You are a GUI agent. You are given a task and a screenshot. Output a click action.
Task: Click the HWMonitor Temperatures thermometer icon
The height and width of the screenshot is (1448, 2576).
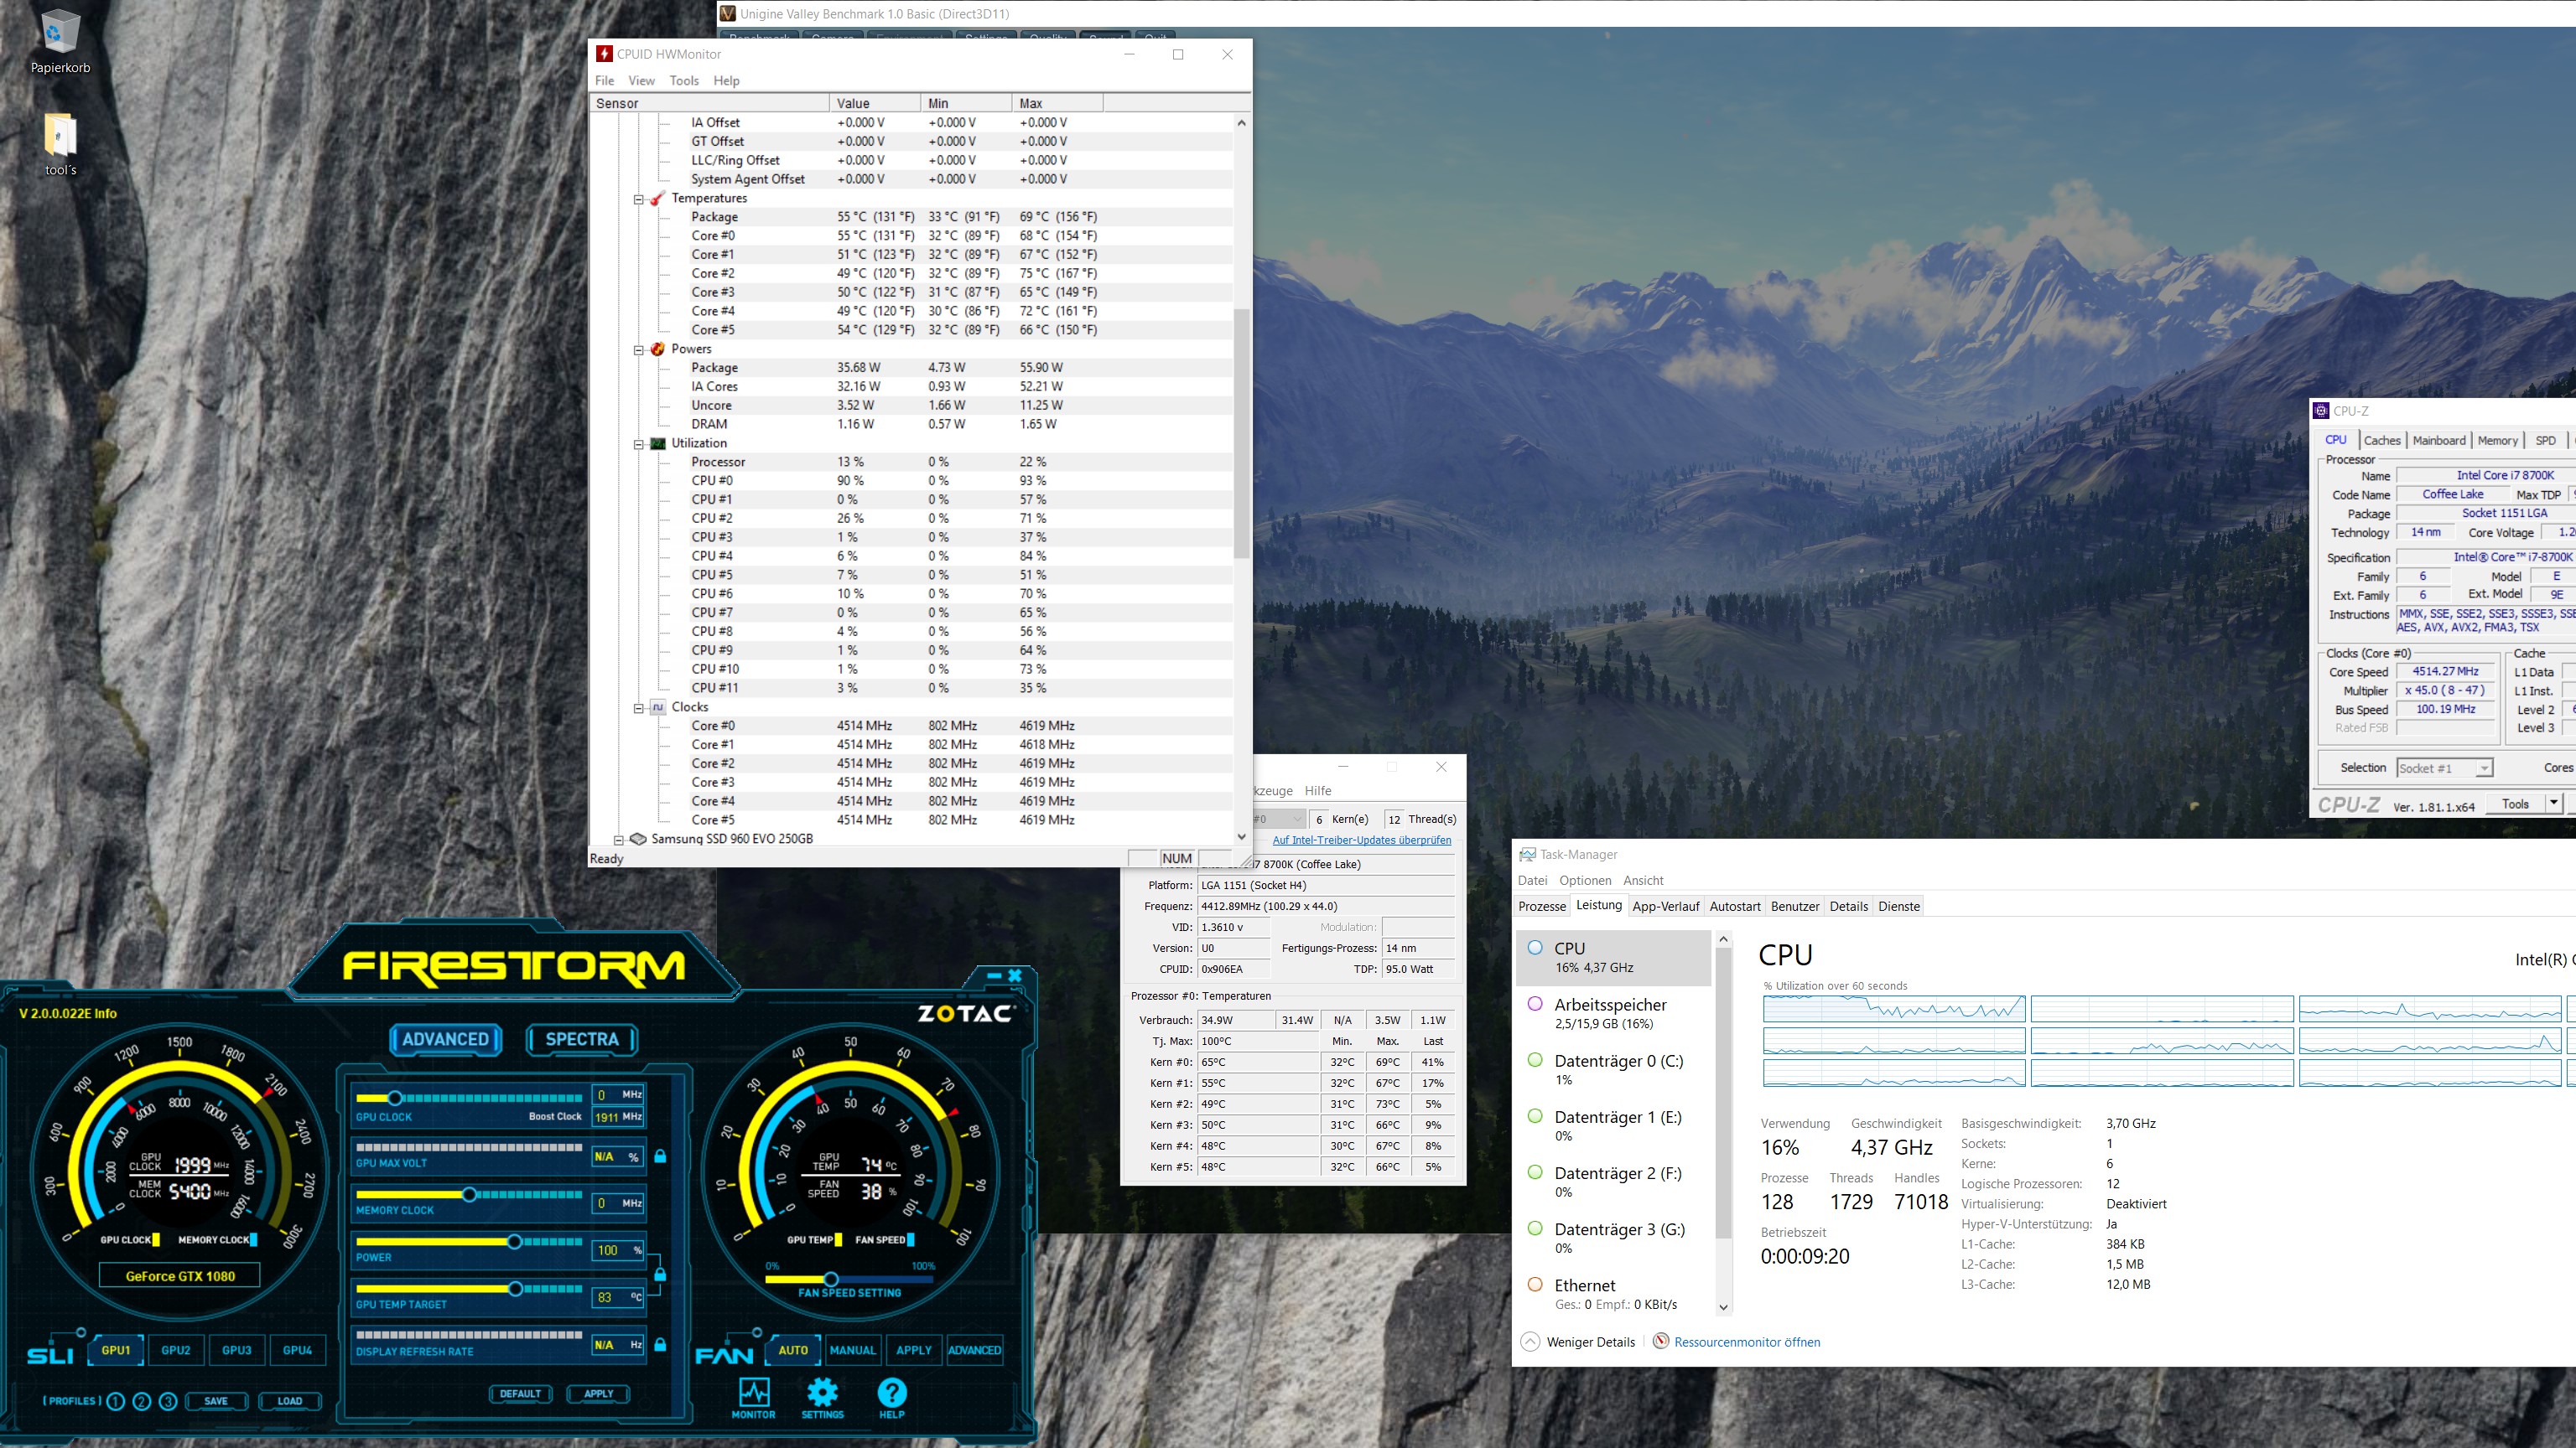tap(657, 198)
